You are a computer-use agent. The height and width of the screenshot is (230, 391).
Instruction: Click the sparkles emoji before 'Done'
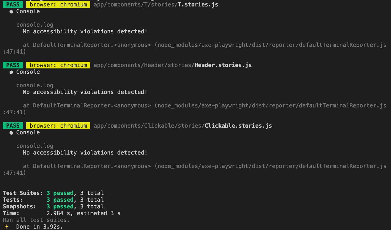6,226
